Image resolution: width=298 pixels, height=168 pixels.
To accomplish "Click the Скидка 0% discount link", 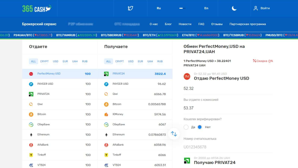I will pos(263,61).
